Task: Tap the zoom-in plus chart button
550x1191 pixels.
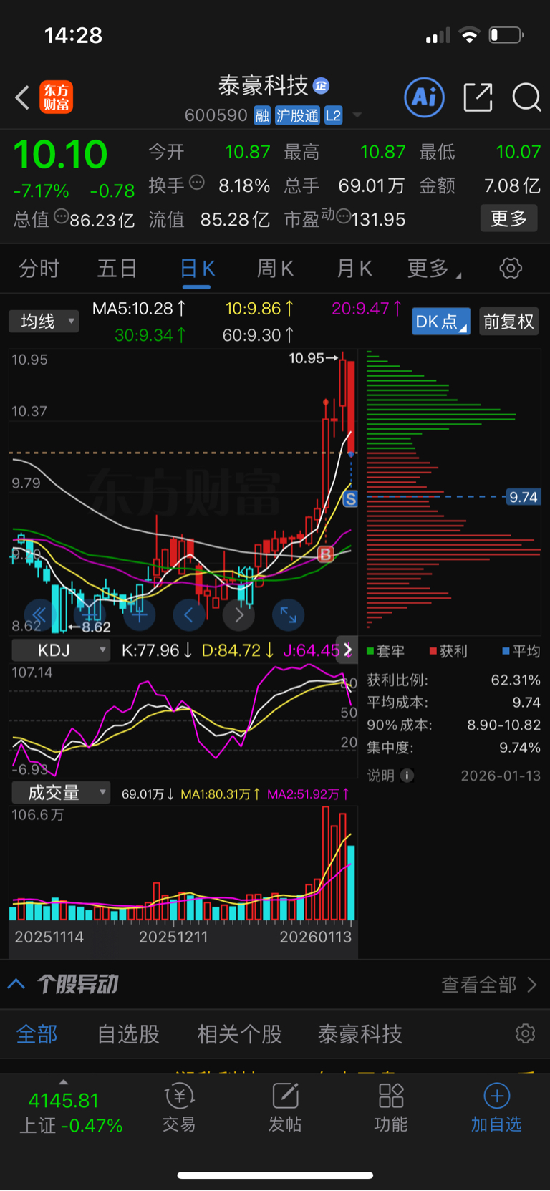Action: [139, 614]
